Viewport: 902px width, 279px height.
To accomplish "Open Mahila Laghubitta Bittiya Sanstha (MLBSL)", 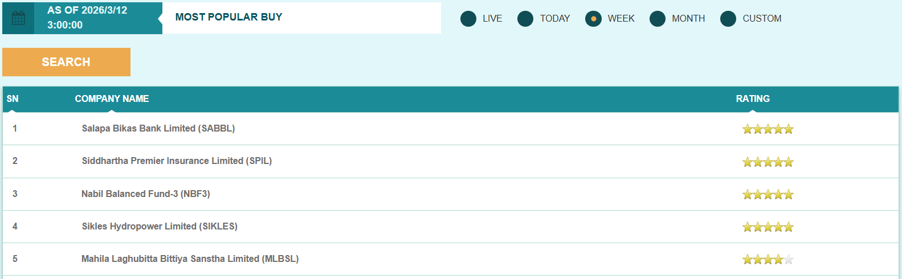I will [190, 259].
